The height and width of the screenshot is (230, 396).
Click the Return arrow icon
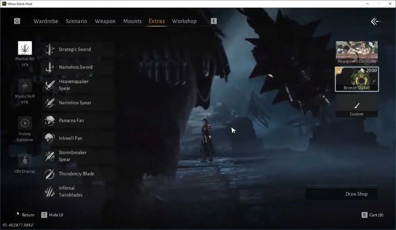pyautogui.click(x=17, y=215)
